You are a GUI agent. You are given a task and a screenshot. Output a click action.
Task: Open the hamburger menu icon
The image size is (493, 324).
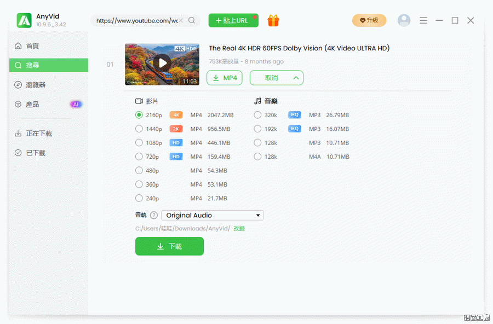[x=423, y=21]
